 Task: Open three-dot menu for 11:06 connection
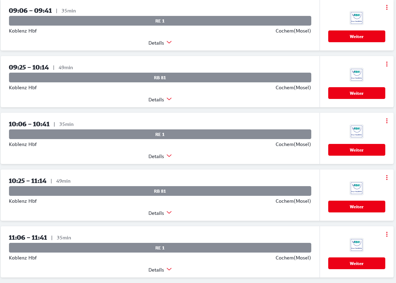pyautogui.click(x=387, y=235)
